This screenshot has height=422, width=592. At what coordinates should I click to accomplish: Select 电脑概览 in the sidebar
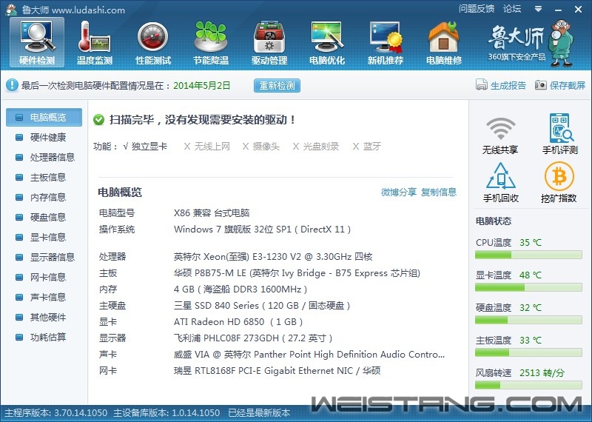pyautogui.click(x=44, y=117)
